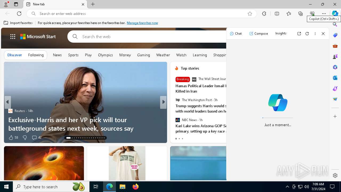
Task: Toggle split screen view icon
Action: pos(277,14)
